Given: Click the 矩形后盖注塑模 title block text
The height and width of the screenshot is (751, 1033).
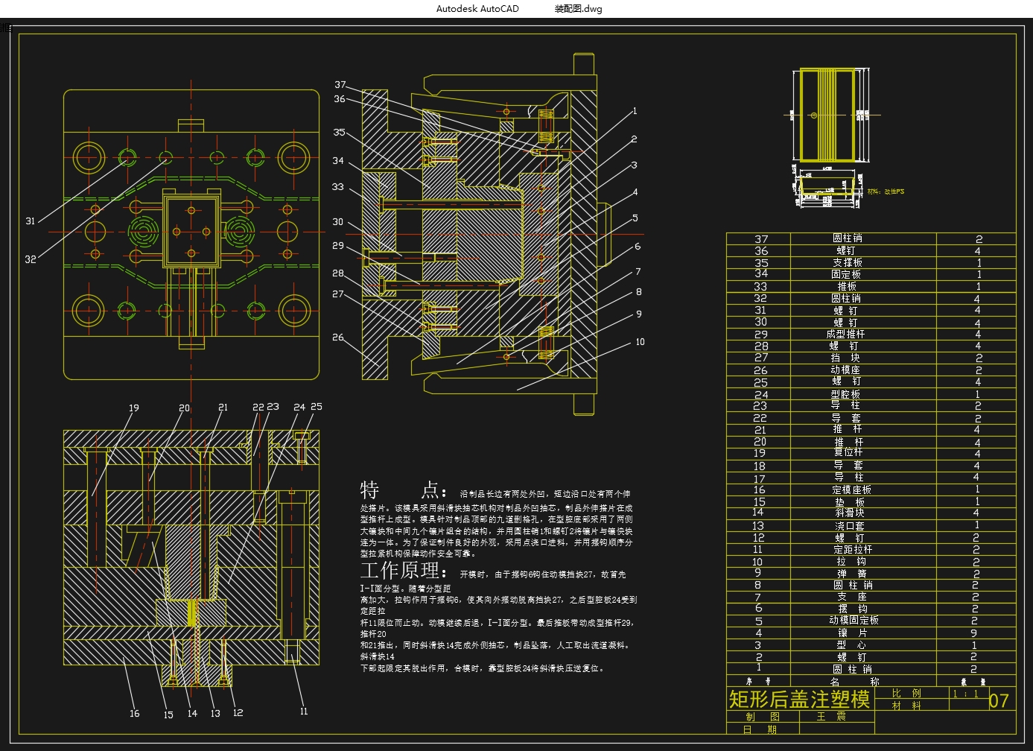Looking at the screenshot, I should click(x=798, y=699).
